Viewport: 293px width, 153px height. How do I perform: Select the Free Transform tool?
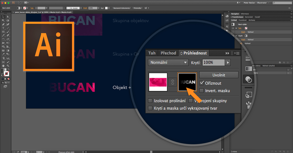coord(8,43)
